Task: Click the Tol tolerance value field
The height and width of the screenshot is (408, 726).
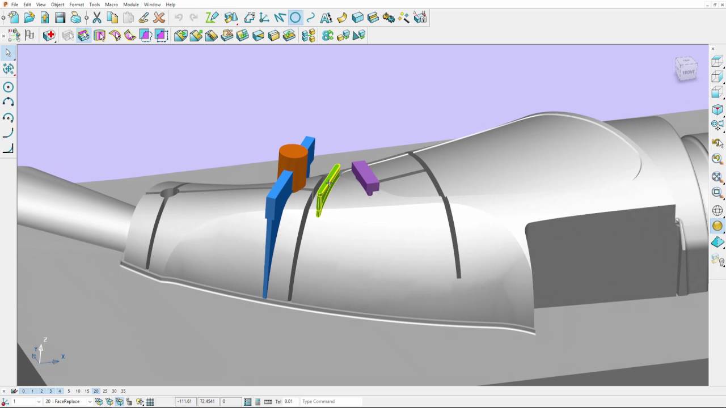Action: tap(289, 402)
